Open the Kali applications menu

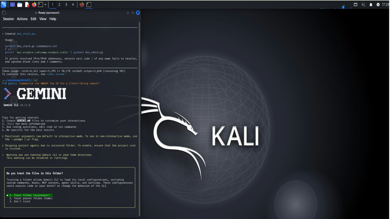(4, 4)
